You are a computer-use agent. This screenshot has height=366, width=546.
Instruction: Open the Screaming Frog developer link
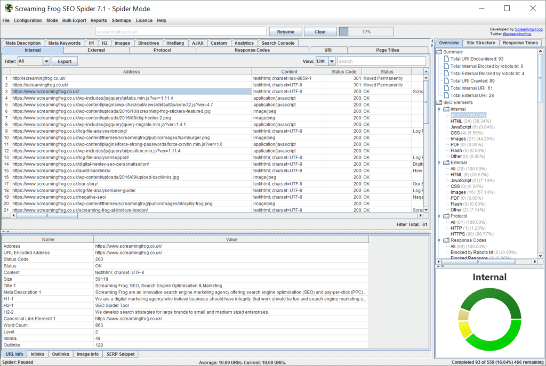[x=528, y=29]
